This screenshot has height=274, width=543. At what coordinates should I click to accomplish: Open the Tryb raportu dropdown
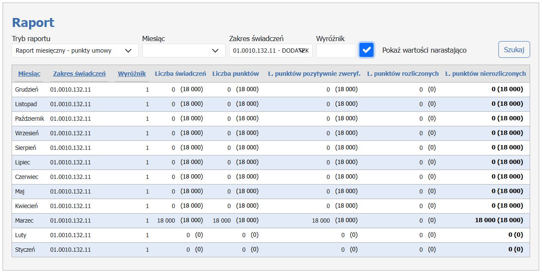[x=75, y=51]
